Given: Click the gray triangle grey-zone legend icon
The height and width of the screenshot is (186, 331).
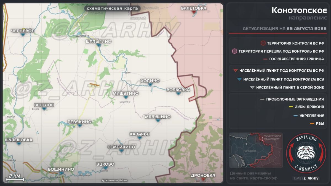Looking at the screenshot, I should (252, 88).
